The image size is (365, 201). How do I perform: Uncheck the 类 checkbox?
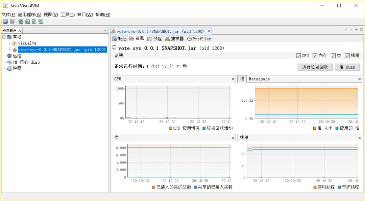click(x=333, y=56)
